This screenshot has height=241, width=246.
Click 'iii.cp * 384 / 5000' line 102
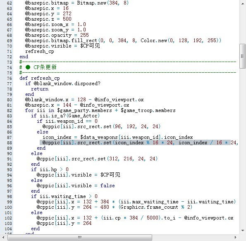tap(131, 218)
